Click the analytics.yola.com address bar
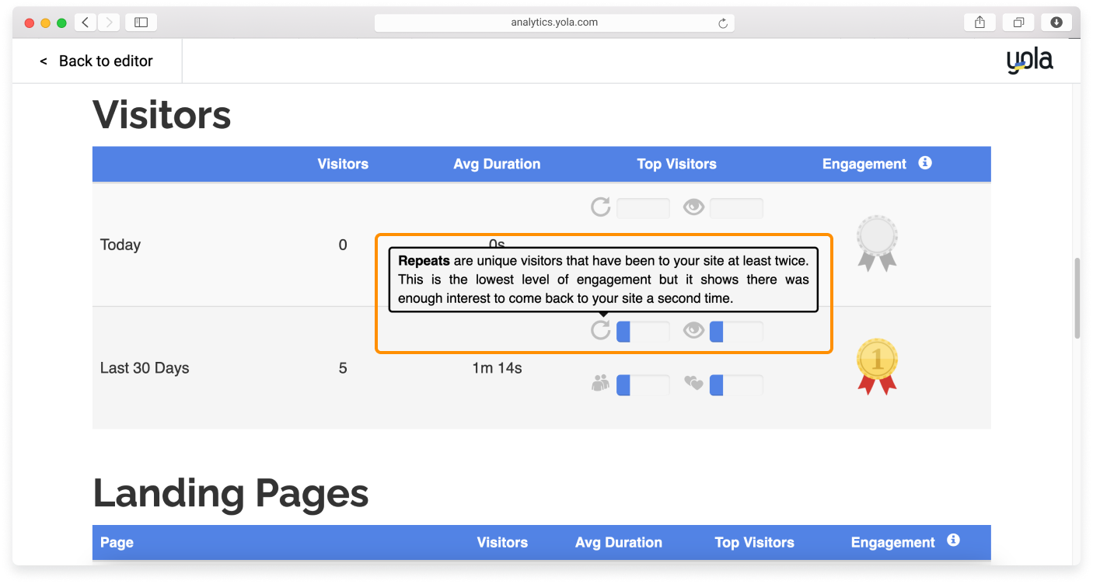1093x584 pixels. click(x=554, y=22)
